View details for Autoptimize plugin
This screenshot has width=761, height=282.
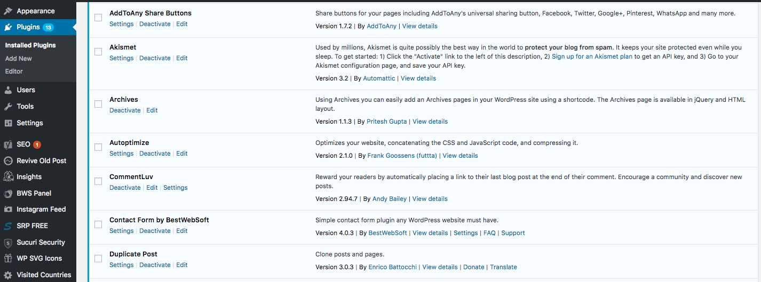point(460,156)
